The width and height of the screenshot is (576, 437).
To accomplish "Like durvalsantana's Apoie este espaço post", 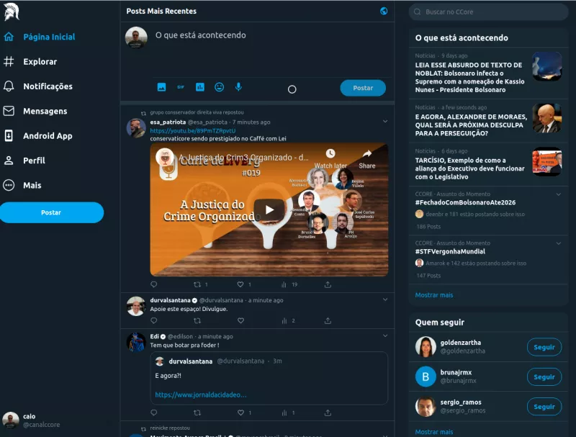I will pyautogui.click(x=240, y=320).
